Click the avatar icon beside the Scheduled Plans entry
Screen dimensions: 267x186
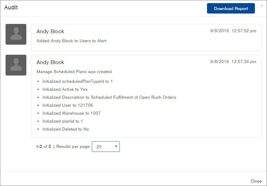(16, 65)
